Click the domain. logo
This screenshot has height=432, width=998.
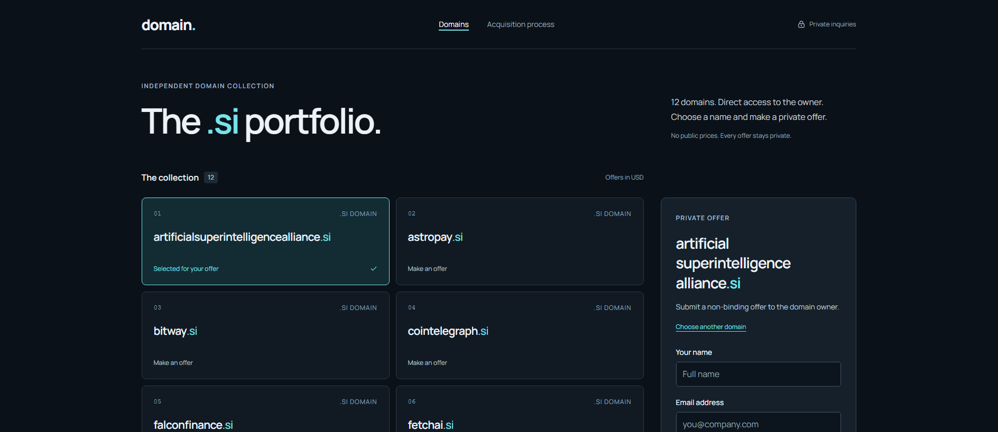[168, 25]
